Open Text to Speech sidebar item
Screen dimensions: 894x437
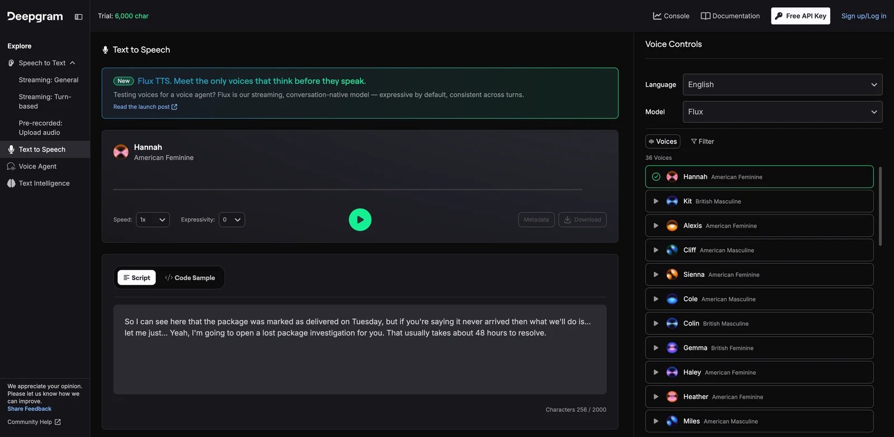45,150
